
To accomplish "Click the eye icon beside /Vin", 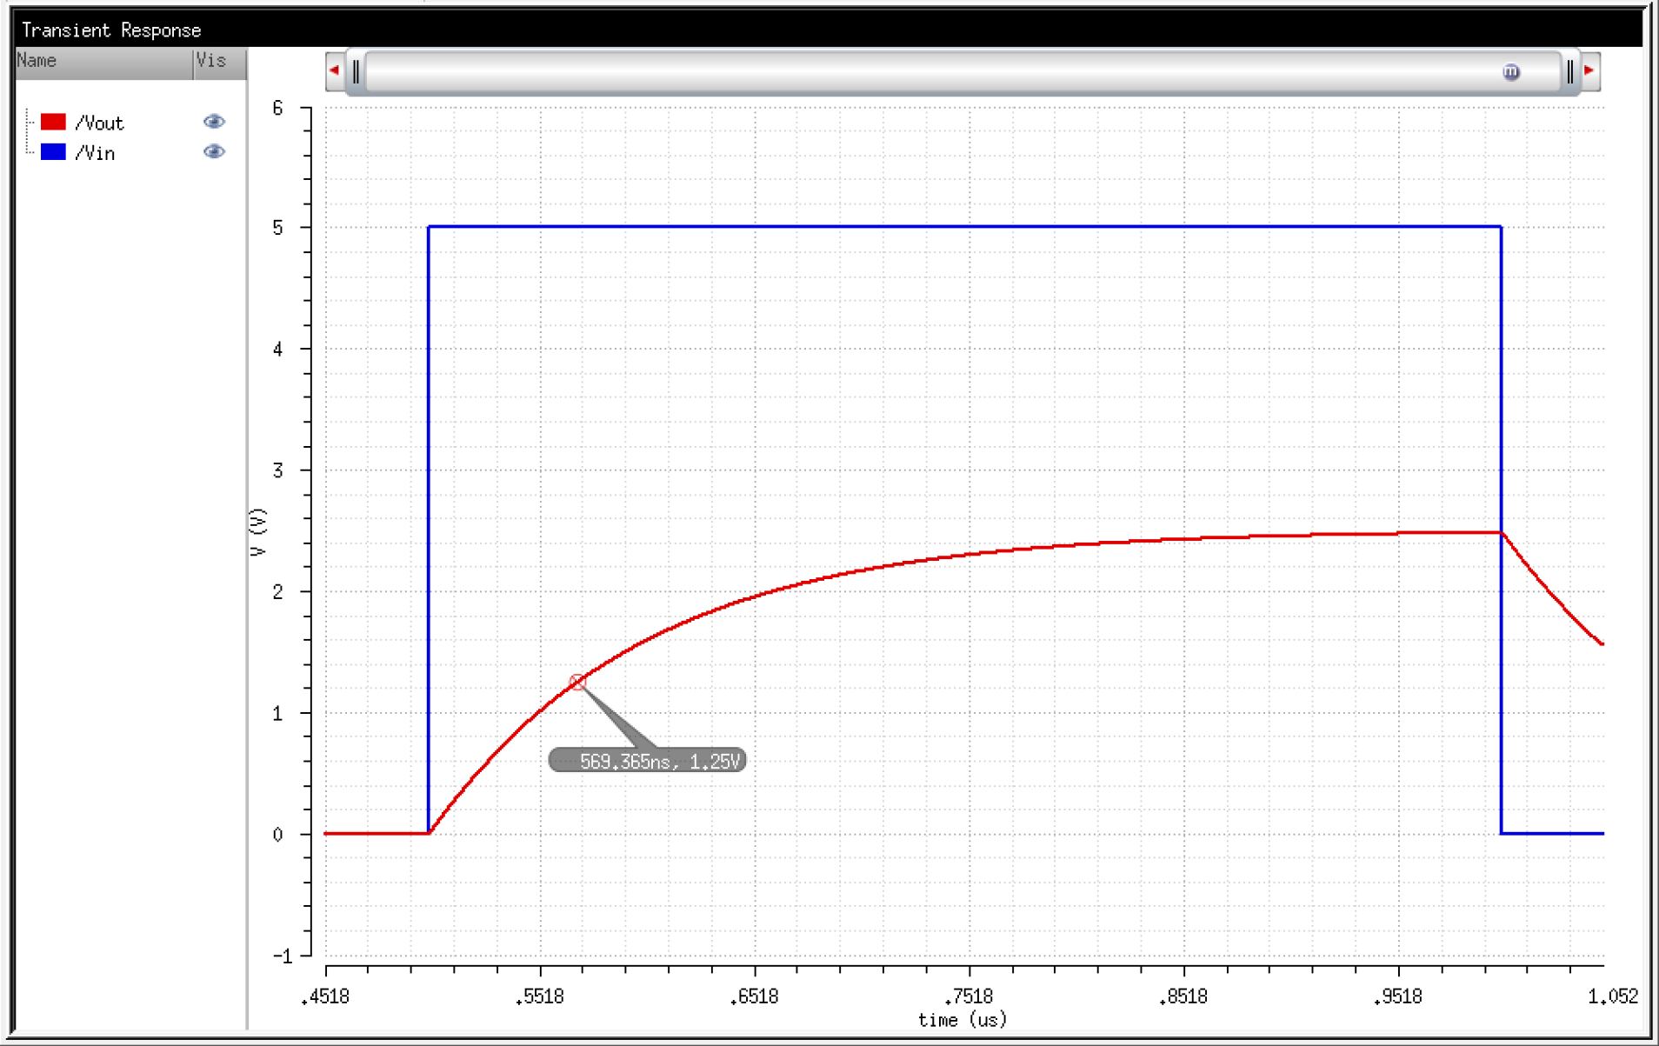I will tap(214, 151).
